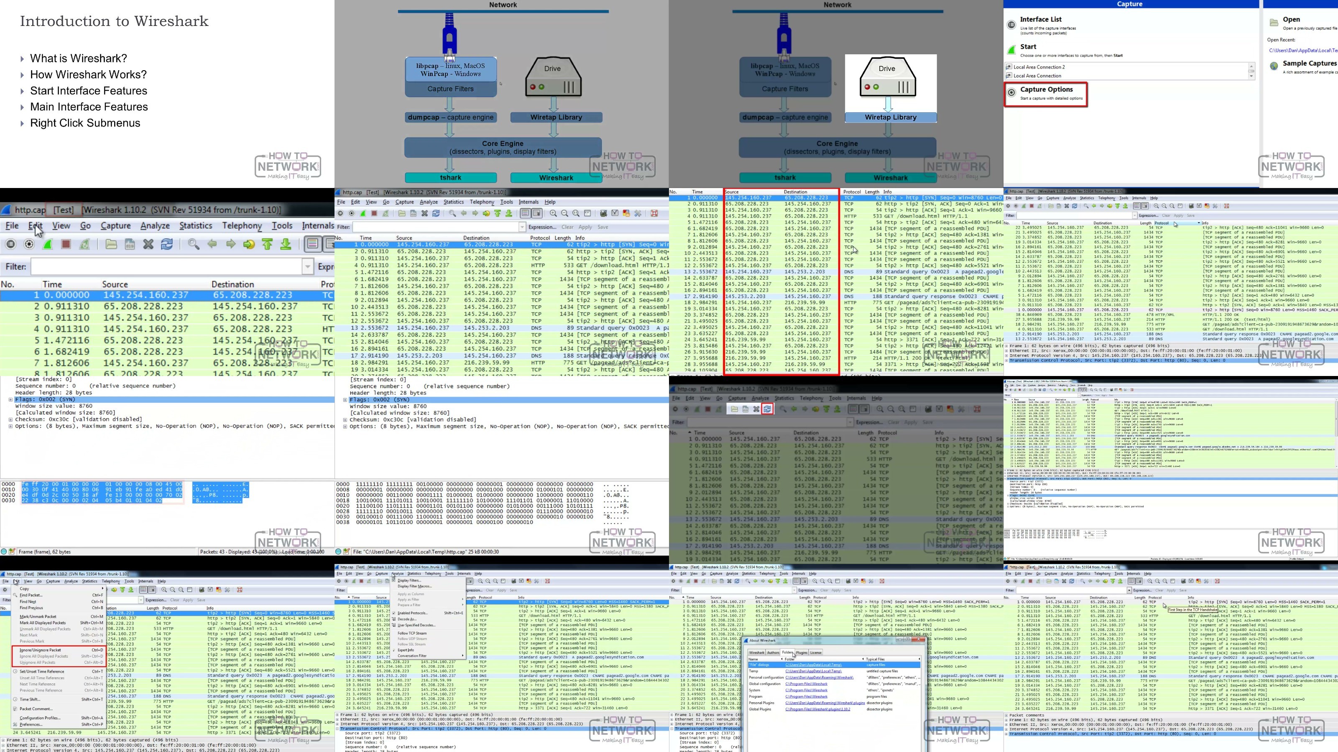1338x752 pixels.
Task: Click lifebuoy help icon in binary-bytes window
Action: [654, 213]
